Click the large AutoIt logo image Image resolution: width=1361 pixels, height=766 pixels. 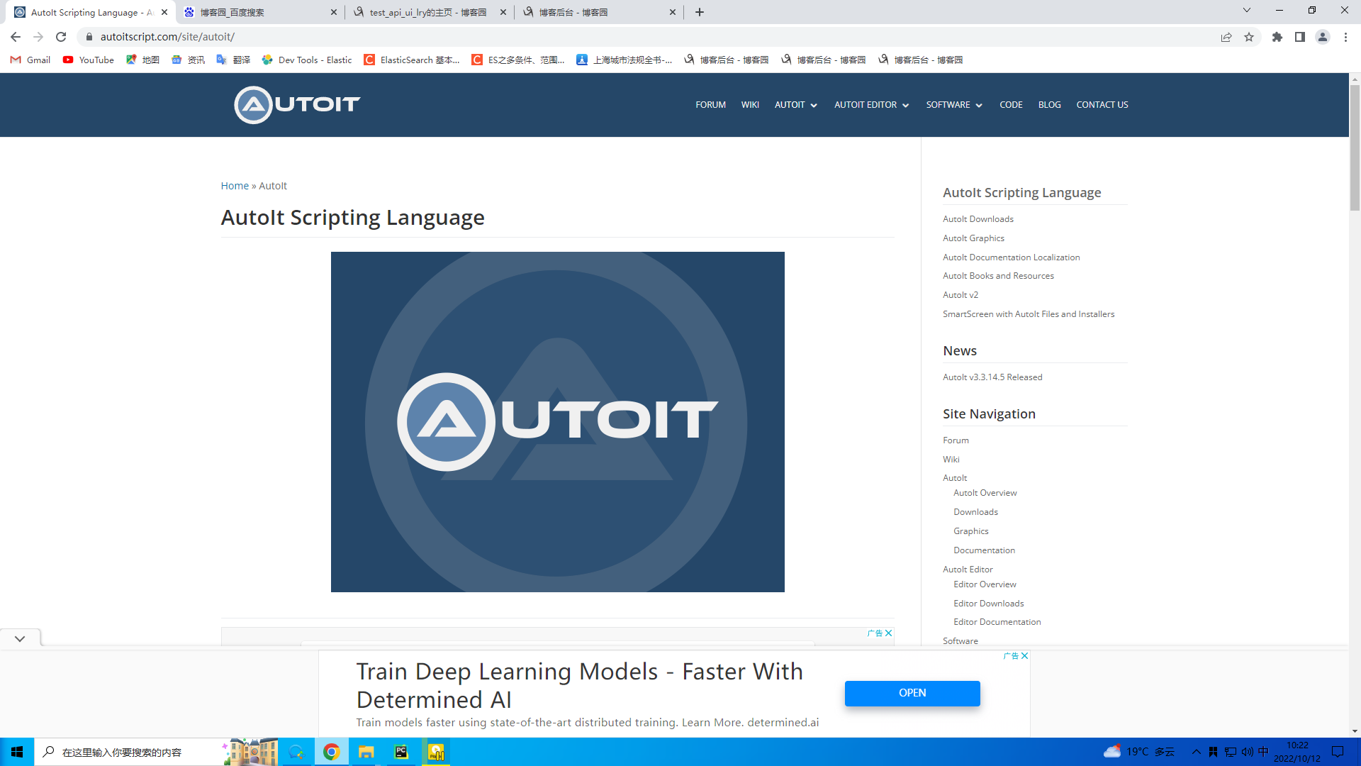(557, 422)
